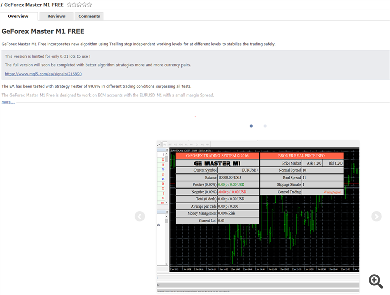This screenshot has height=295, width=390.
Task: Select the second gallery pagination dot
Action: pos(265,126)
